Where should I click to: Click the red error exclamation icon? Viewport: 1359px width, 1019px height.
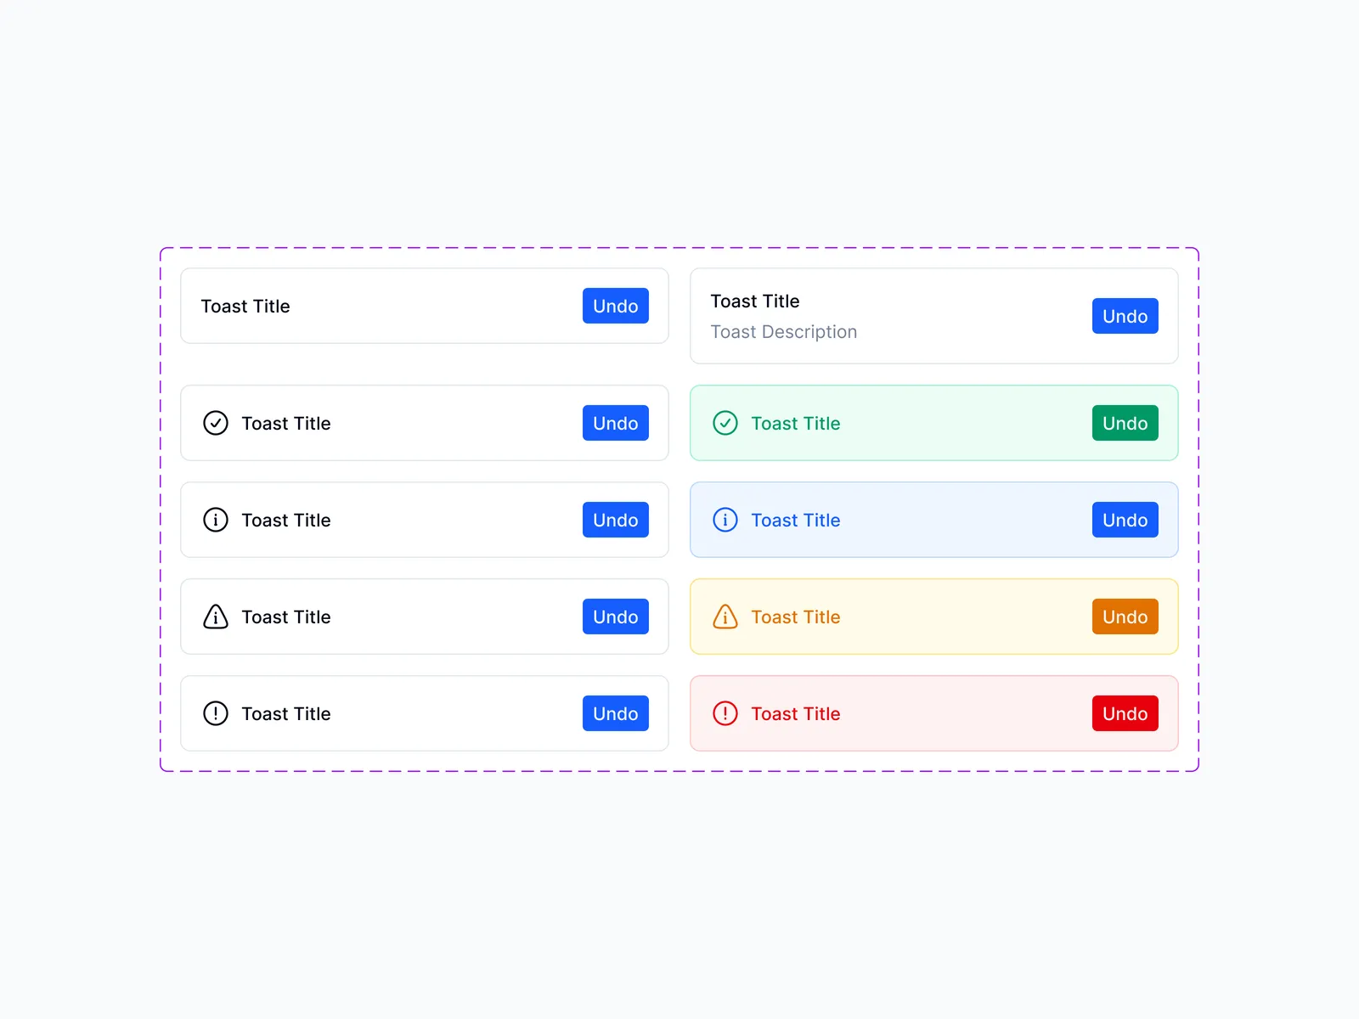(725, 713)
